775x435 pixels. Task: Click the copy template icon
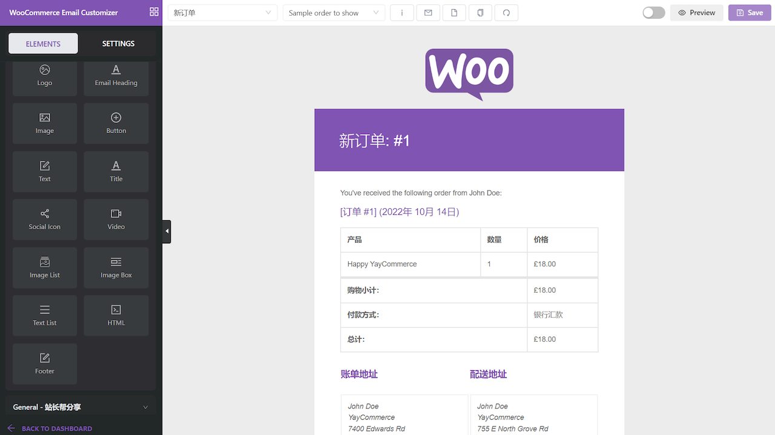pyautogui.click(x=480, y=13)
